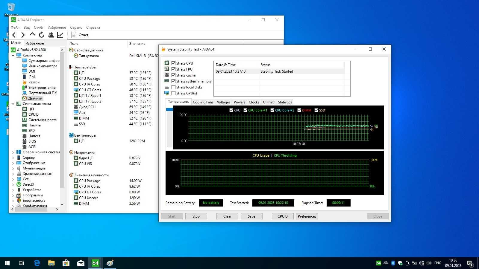This screenshot has width=479, height=269.
Task: Enable Stress GPU(s) checkbox
Action: pyautogui.click(x=173, y=93)
